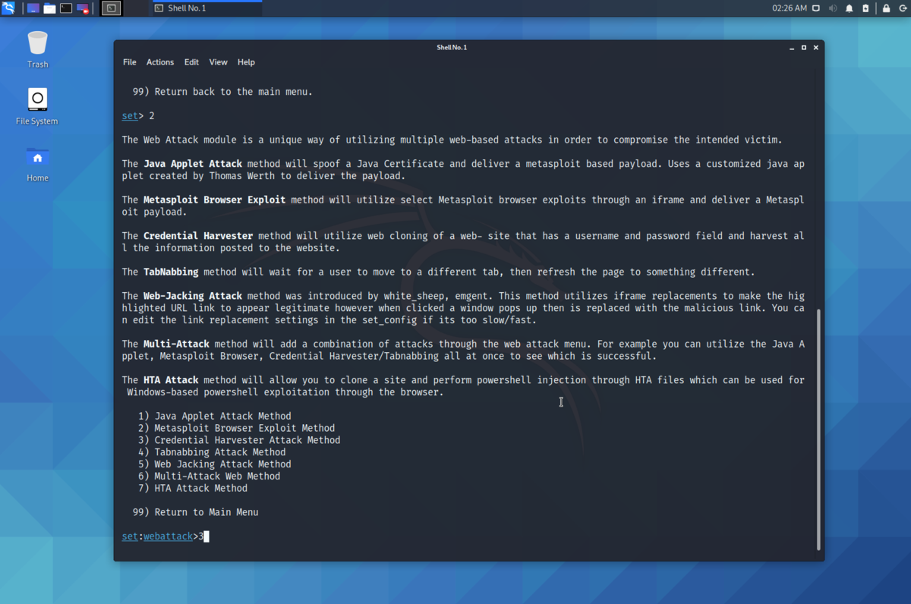911x604 pixels.
Task: Open the Actions menu
Action: pos(160,62)
